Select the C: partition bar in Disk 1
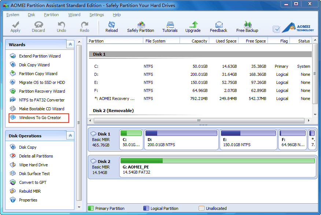This screenshot has height=215, width=321. pyautogui.click(x=131, y=133)
